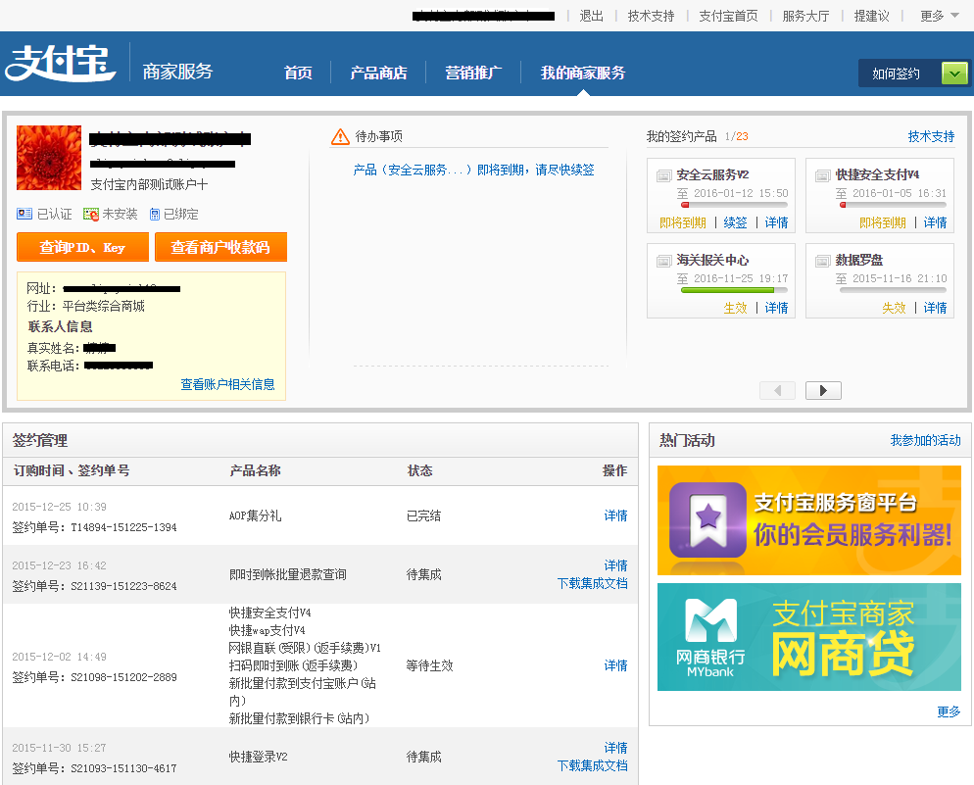This screenshot has width=974, height=785.
Task: Go to the next page of signed products
Action: (823, 391)
